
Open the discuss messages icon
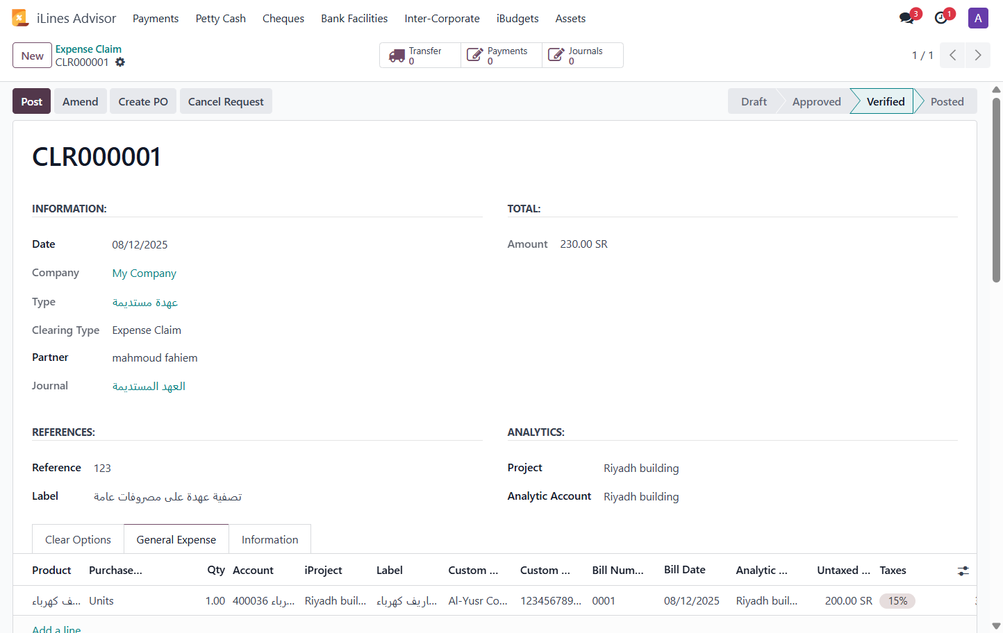tap(906, 18)
